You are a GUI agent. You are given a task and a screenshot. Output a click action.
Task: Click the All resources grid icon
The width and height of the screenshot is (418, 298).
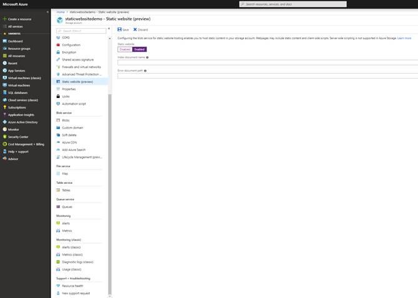(4, 55)
